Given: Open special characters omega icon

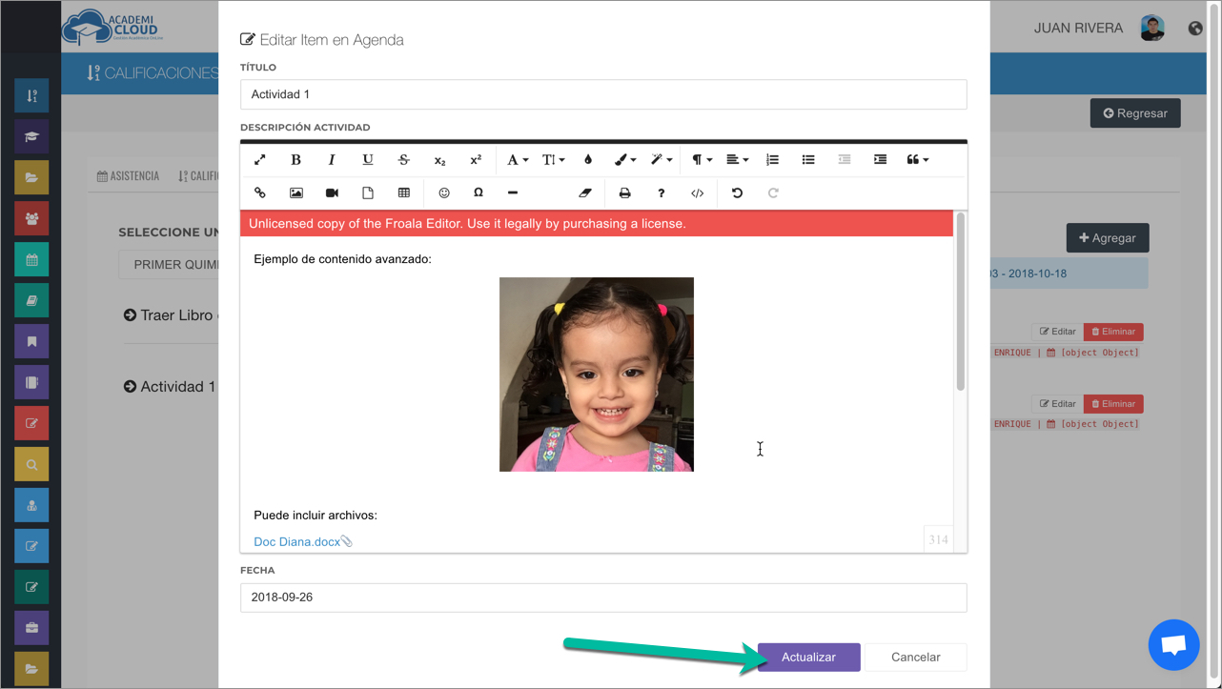Looking at the screenshot, I should click(479, 193).
